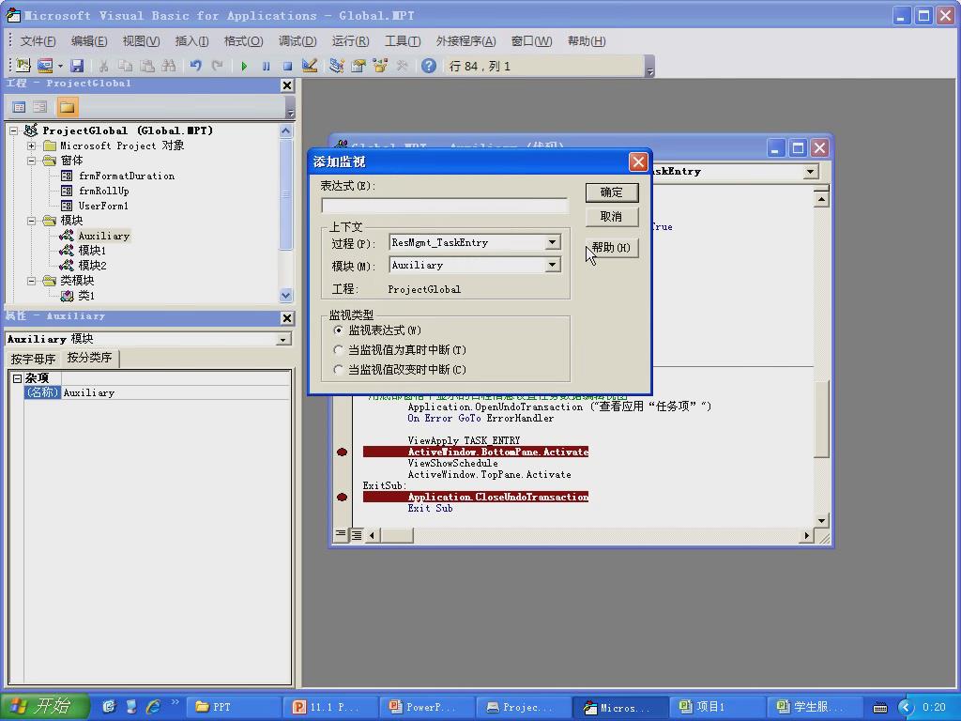Open Project Explorer toolbar icon
961x721 pixels.
point(337,66)
